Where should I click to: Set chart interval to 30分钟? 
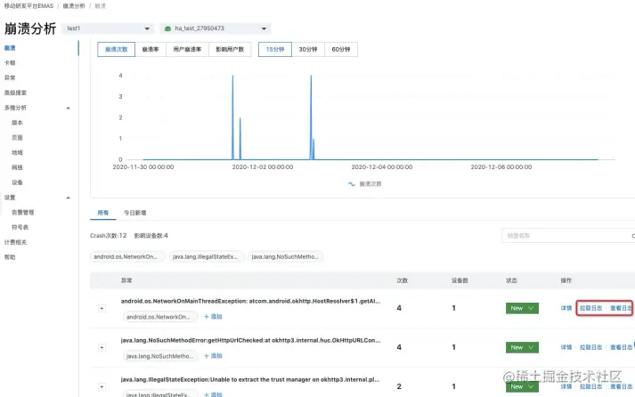click(308, 49)
